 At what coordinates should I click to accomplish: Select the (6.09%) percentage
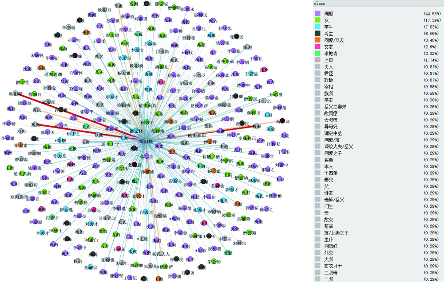pyautogui.click(x=432, y=33)
